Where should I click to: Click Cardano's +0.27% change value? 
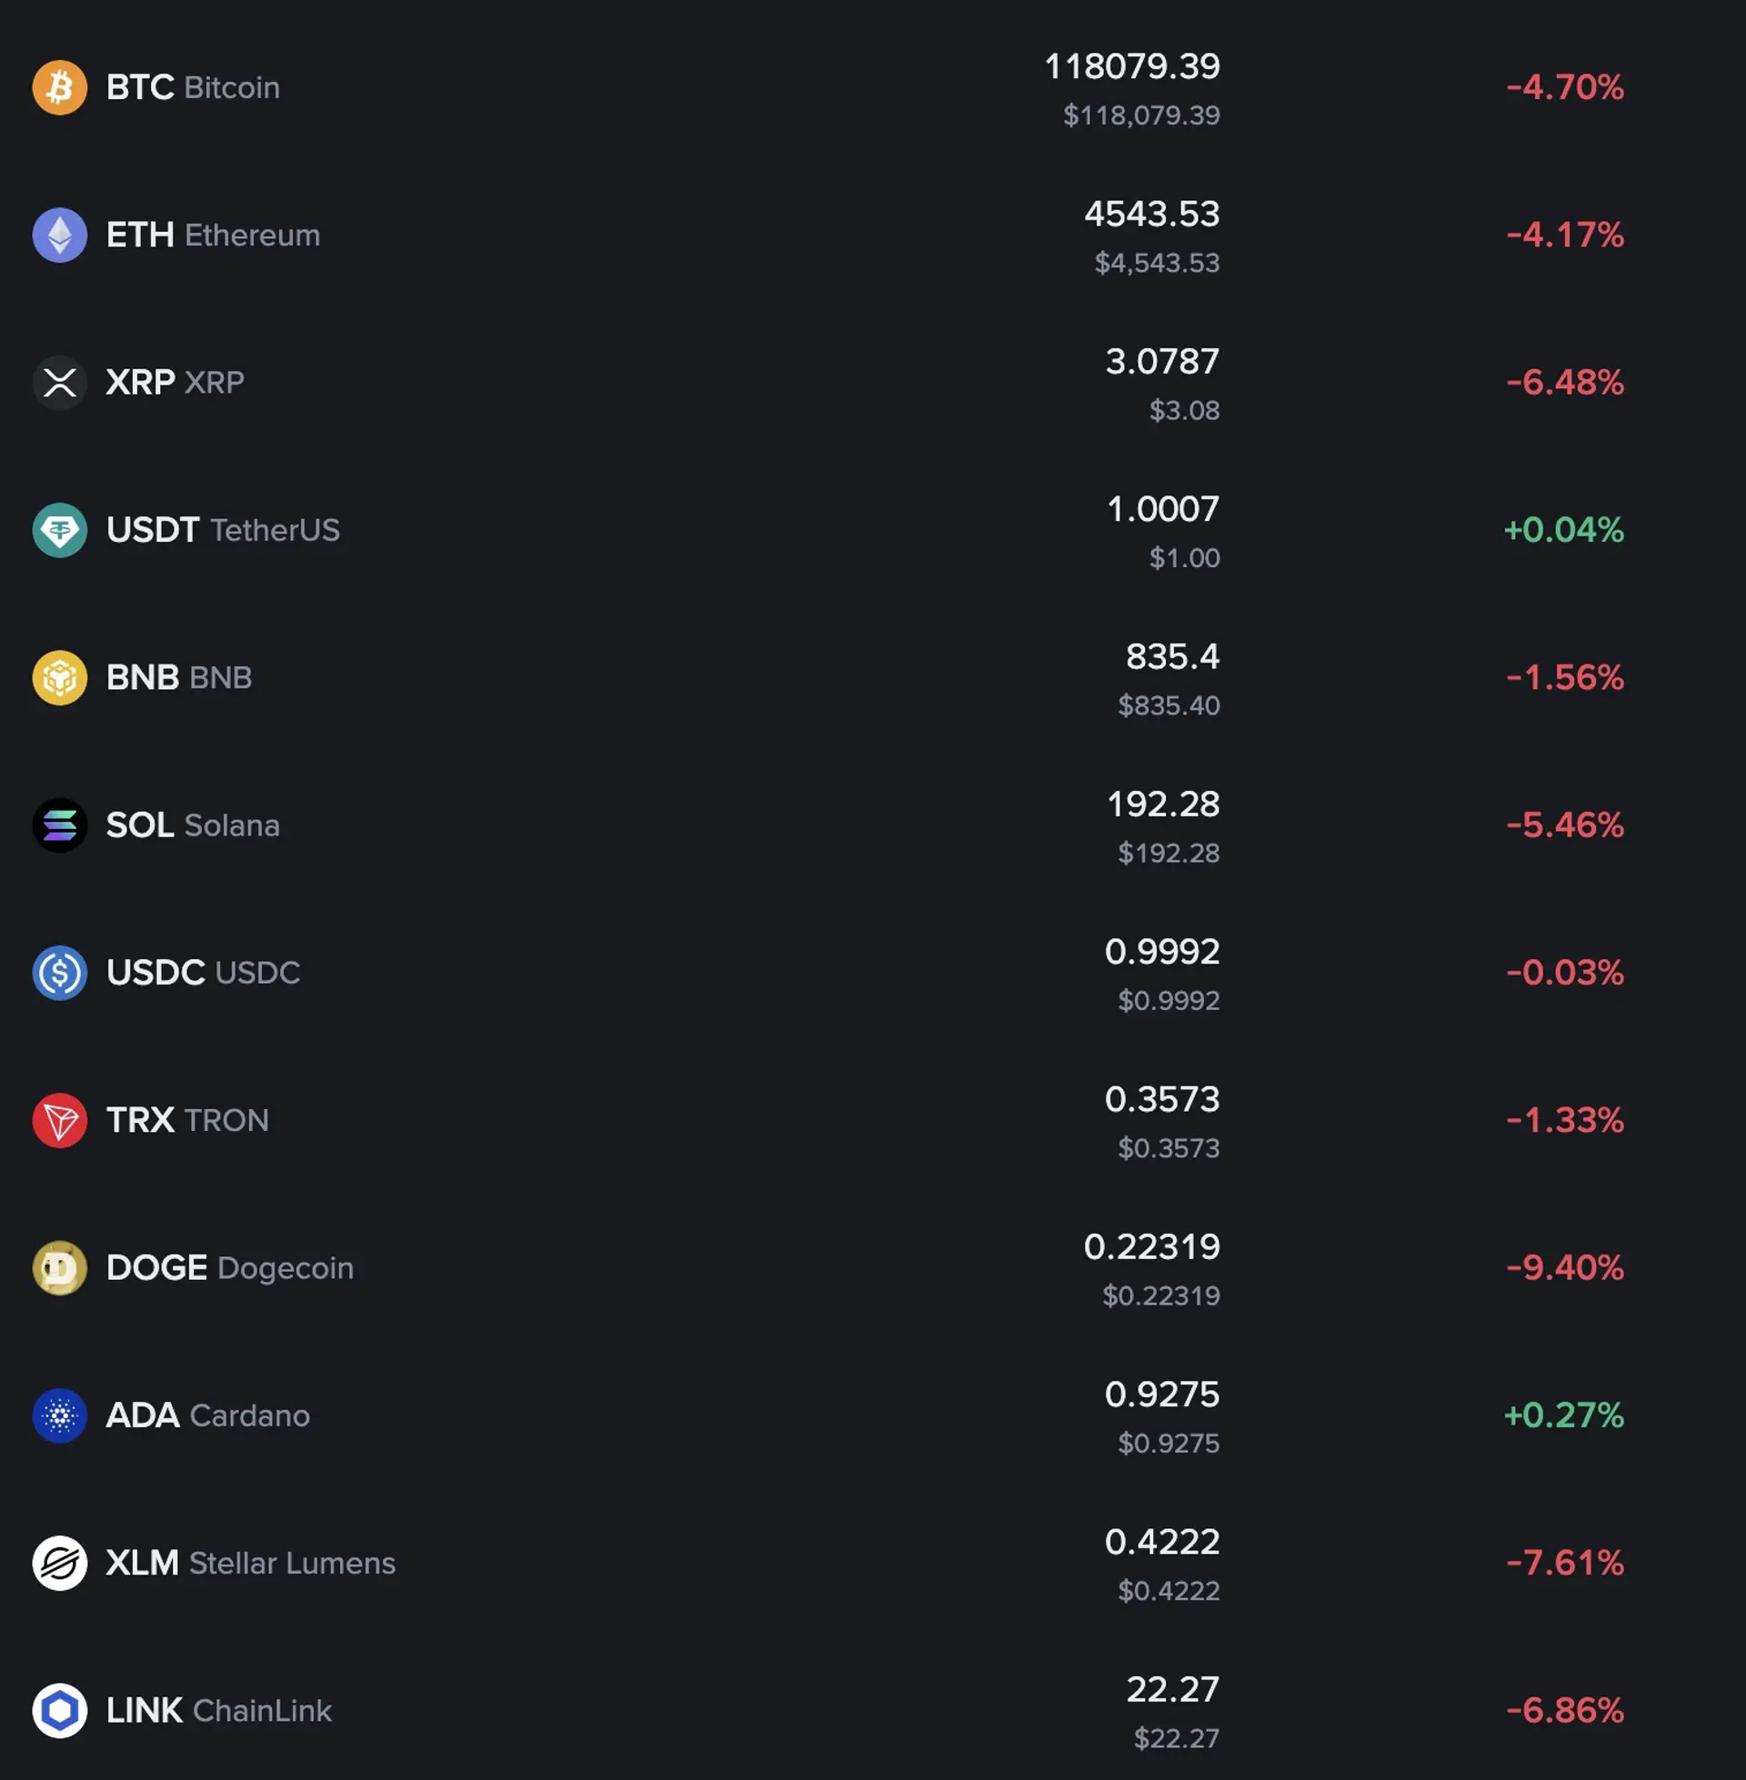(1563, 1415)
